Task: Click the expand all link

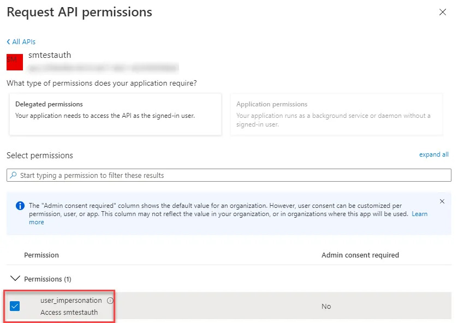Action: point(434,154)
